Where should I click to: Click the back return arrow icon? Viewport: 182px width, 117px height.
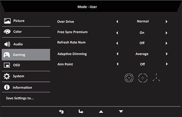(61, 112)
